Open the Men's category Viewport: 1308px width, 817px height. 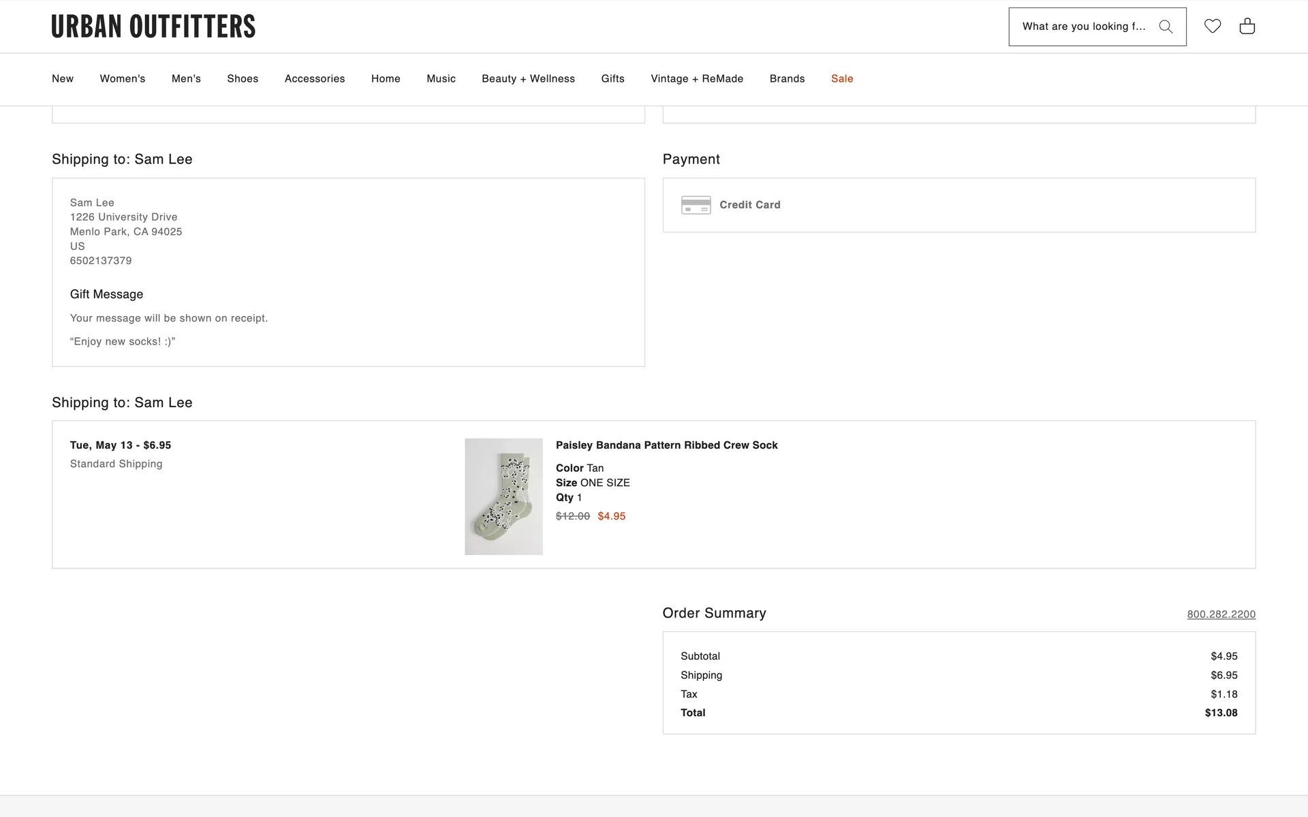pyautogui.click(x=186, y=79)
